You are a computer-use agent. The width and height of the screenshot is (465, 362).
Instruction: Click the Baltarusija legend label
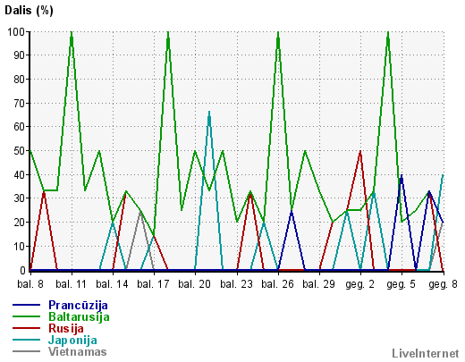[x=79, y=316]
